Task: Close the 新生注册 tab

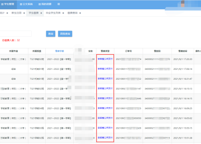Action: point(24,13)
